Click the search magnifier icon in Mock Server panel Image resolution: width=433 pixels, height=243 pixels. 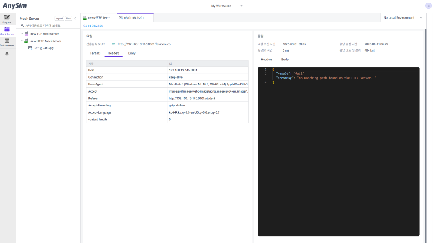coord(22,26)
